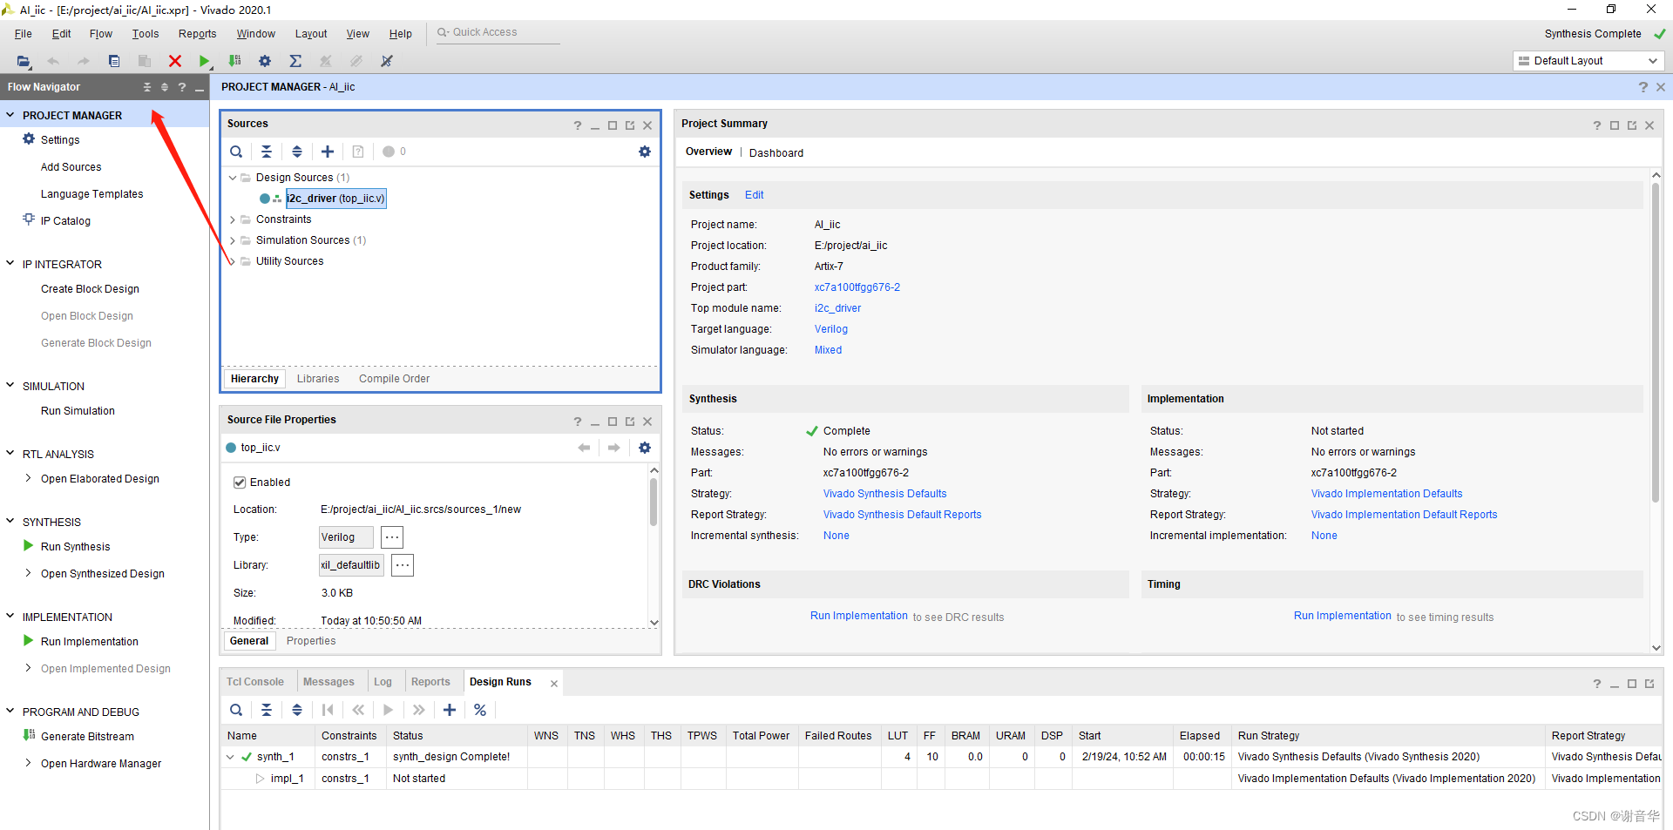Go to previous object in Source File Properties
This screenshot has height=830, width=1673.
pos(584,448)
